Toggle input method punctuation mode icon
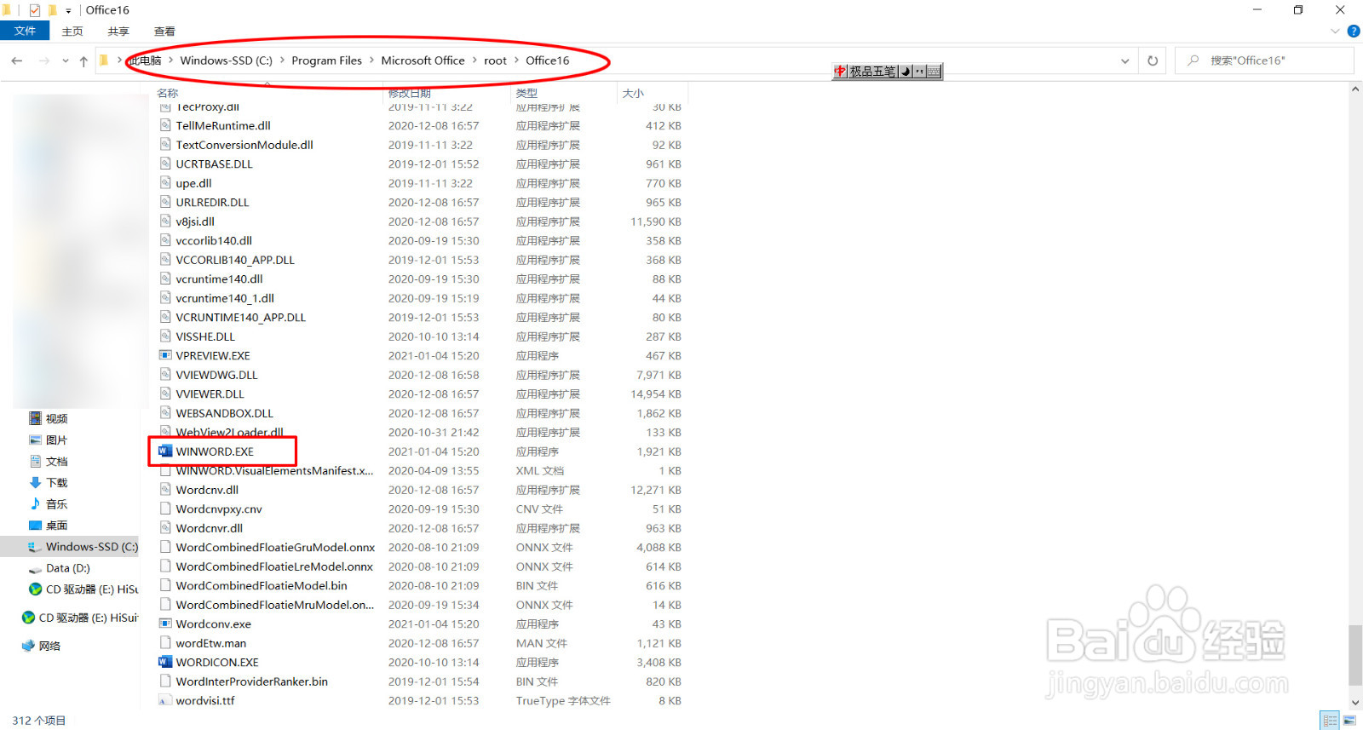Screen dimensions: 1363x730 [919, 72]
